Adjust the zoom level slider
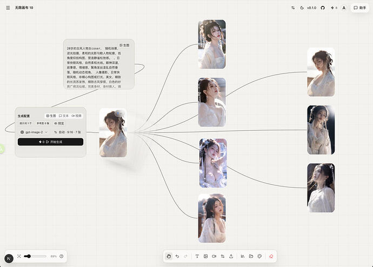The width and height of the screenshot is (373, 267). [x=35, y=256]
